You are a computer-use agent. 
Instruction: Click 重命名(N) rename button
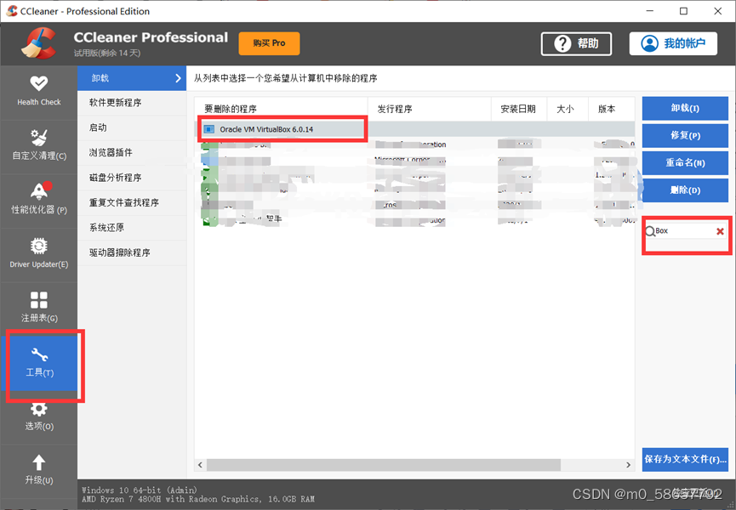click(685, 162)
